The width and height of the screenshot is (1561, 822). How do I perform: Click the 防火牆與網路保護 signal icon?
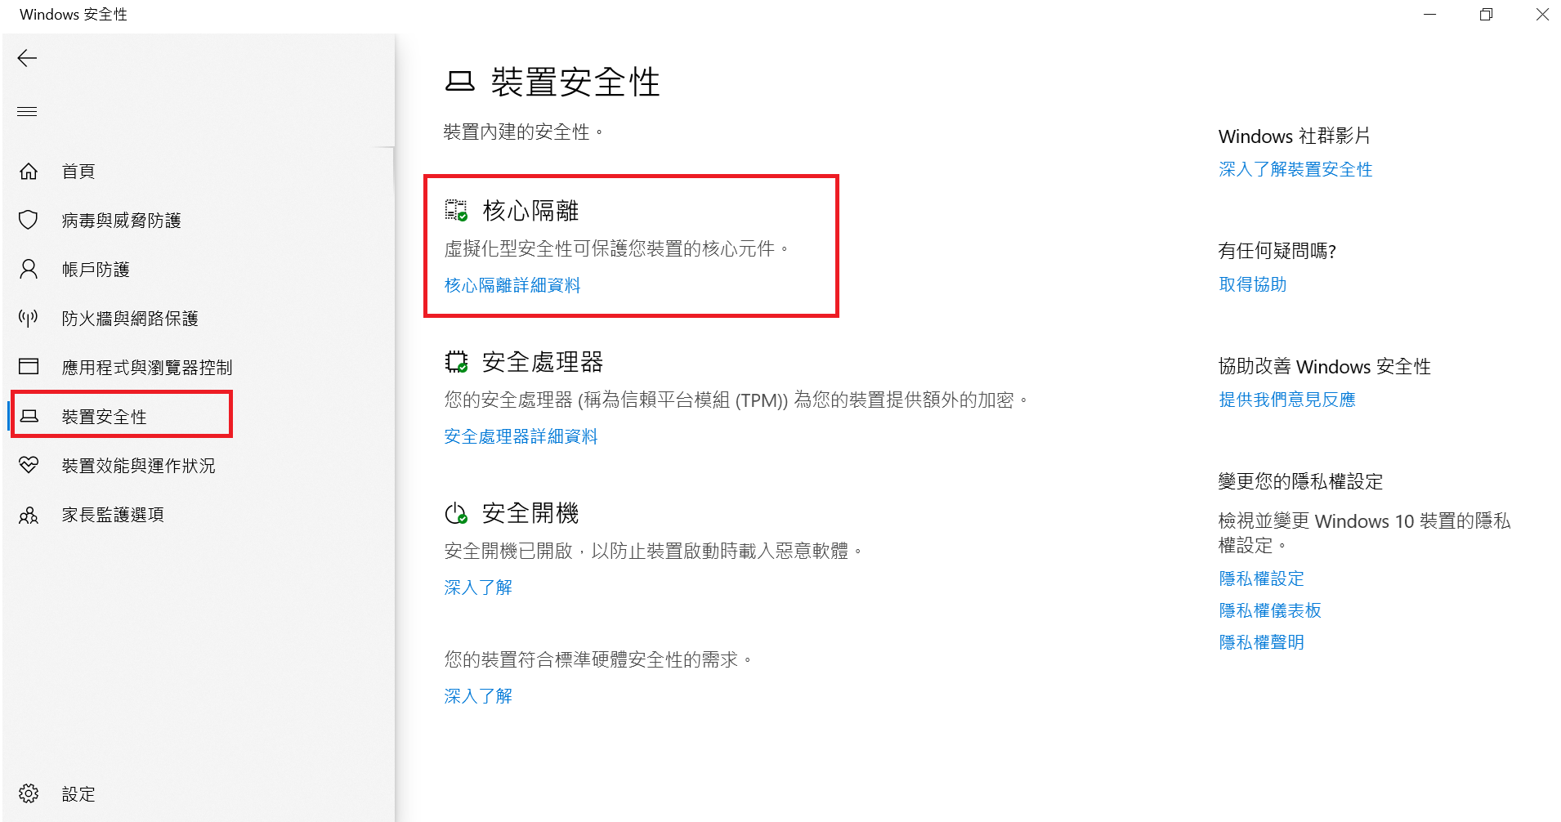coord(28,318)
